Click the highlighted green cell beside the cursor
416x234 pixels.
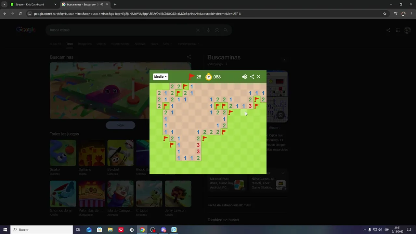244,112
